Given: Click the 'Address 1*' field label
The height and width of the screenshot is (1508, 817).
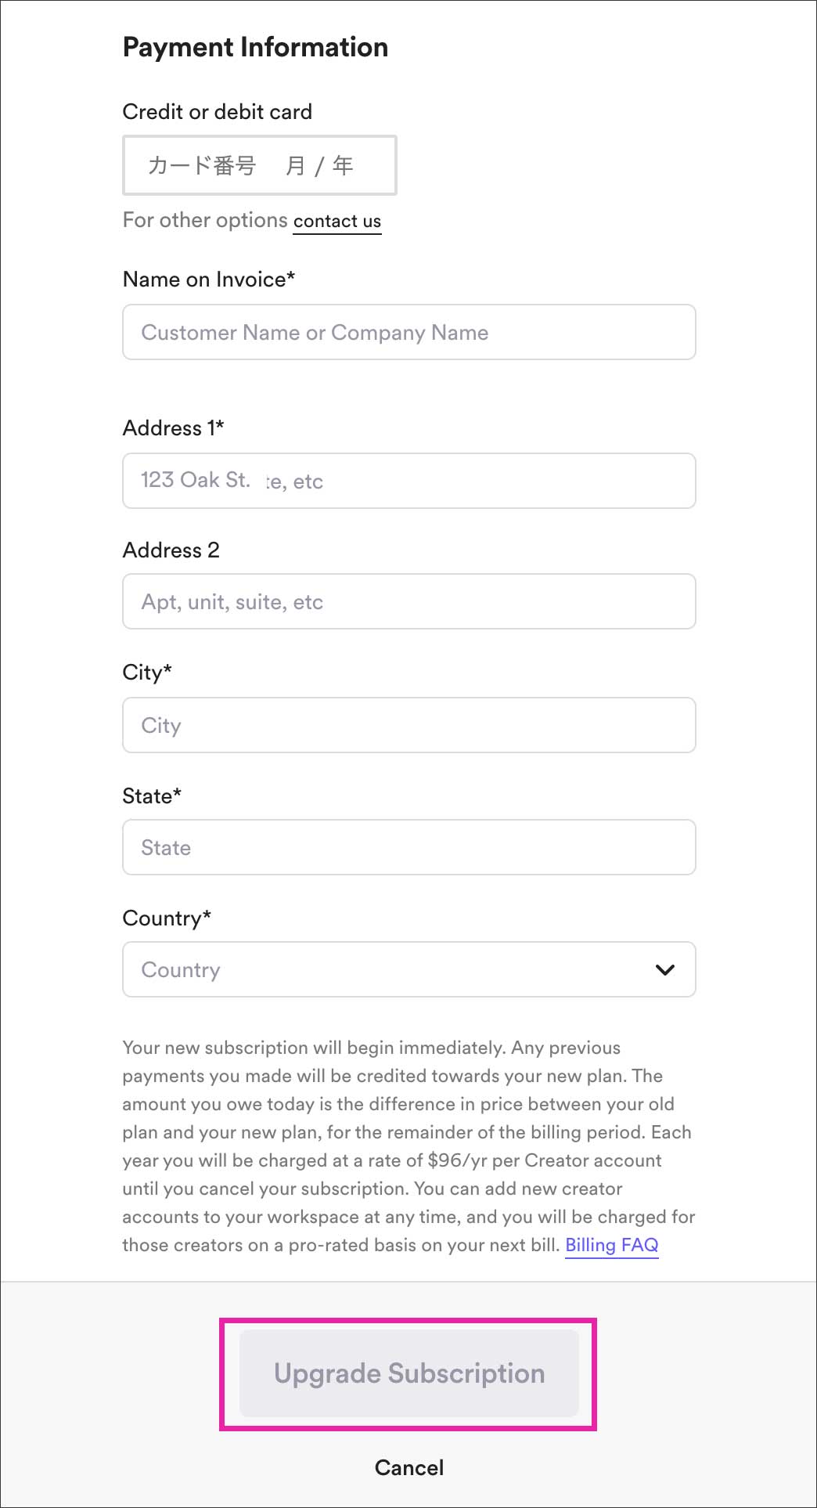Looking at the screenshot, I should point(173,428).
